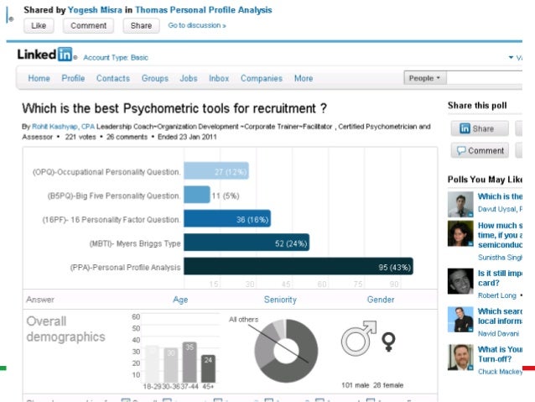Screen dimensions: 535x402
Task: Select the Seniority demographics tab
Action: click(x=280, y=300)
